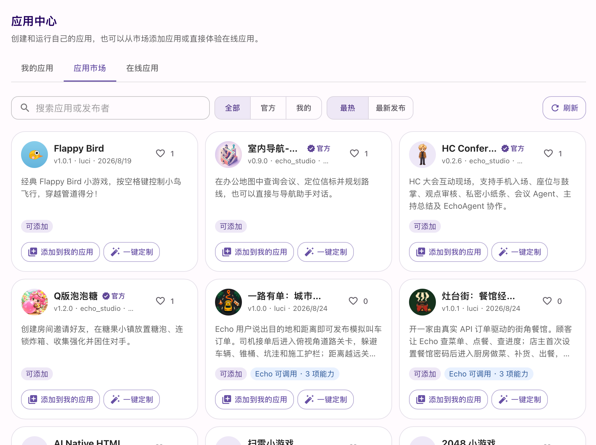Add Q版泡泡糖 to my apps

60,400
